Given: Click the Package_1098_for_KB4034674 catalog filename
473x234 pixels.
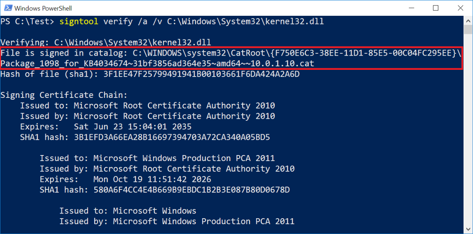Looking at the screenshot, I should (157, 64).
